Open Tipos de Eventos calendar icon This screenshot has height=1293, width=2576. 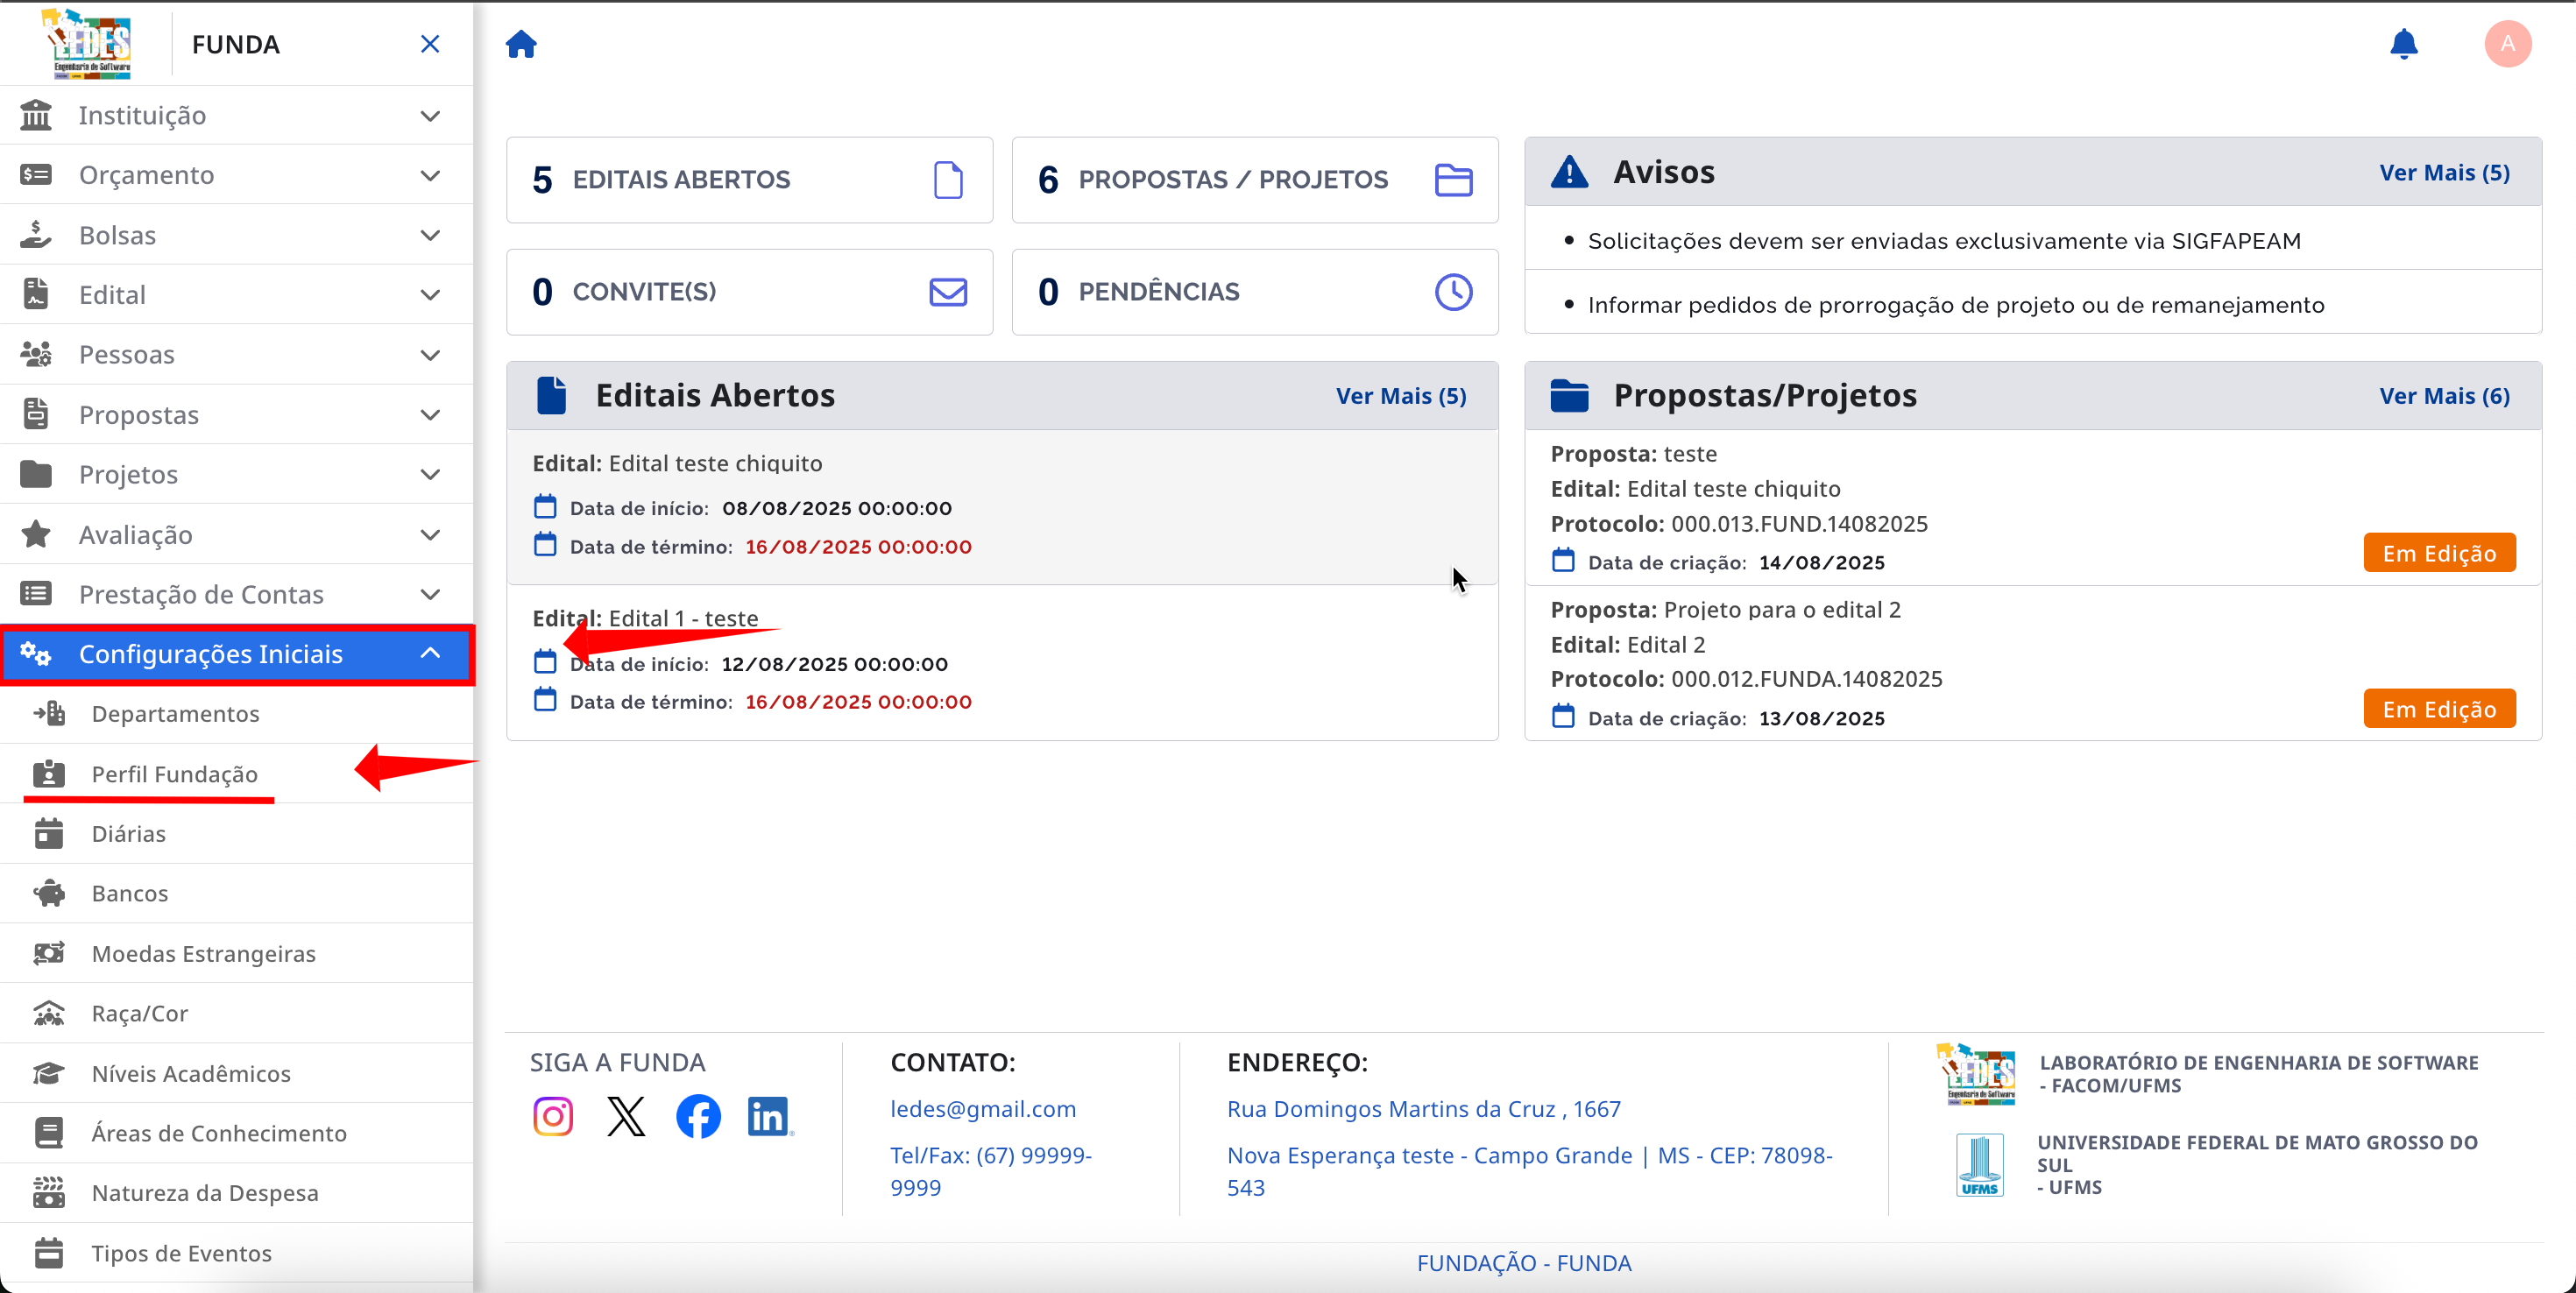pyautogui.click(x=48, y=1253)
